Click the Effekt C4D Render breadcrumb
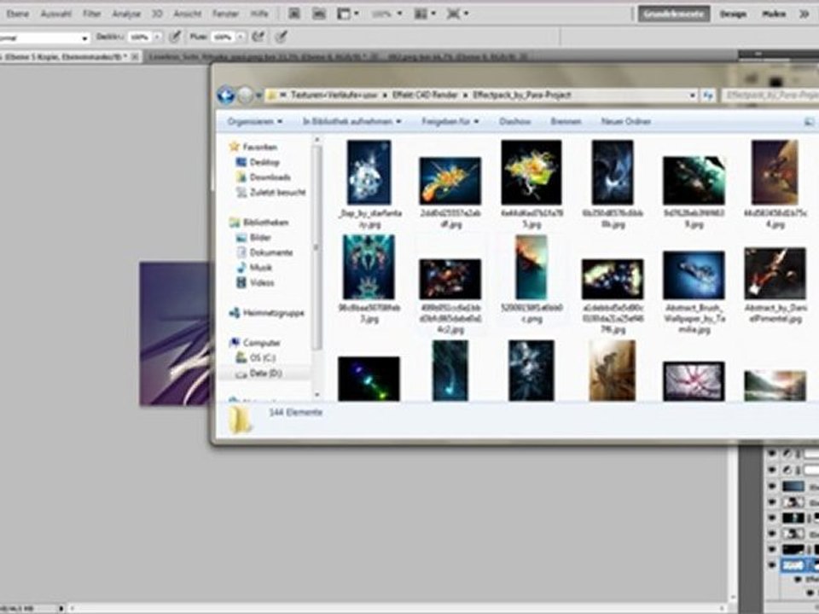The height and width of the screenshot is (614, 819). coord(425,95)
